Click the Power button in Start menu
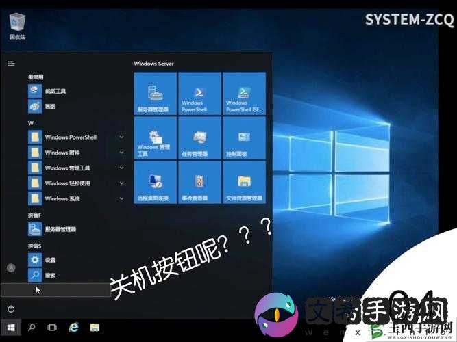 11,309
